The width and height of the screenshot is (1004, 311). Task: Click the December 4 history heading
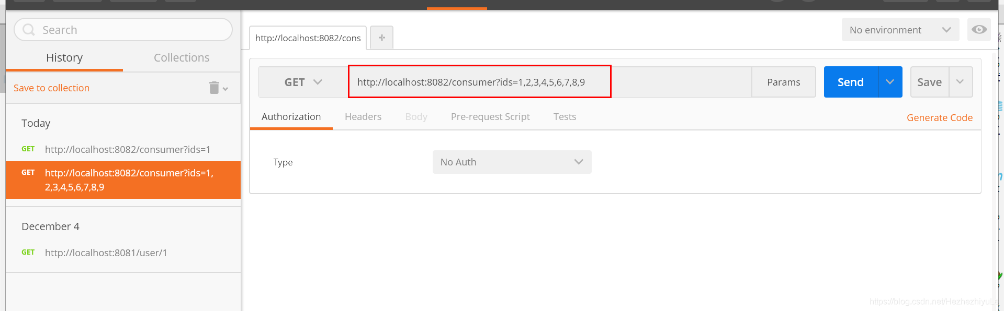coord(51,226)
